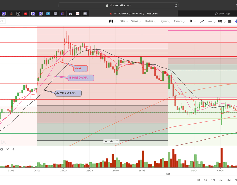Open volume study settings gear
The image size is (237, 185).
pos(2,149)
